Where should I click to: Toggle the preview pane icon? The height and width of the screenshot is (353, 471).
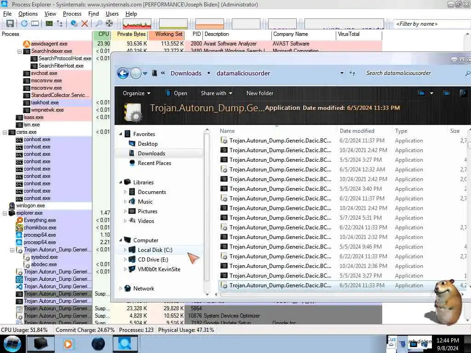(x=447, y=93)
